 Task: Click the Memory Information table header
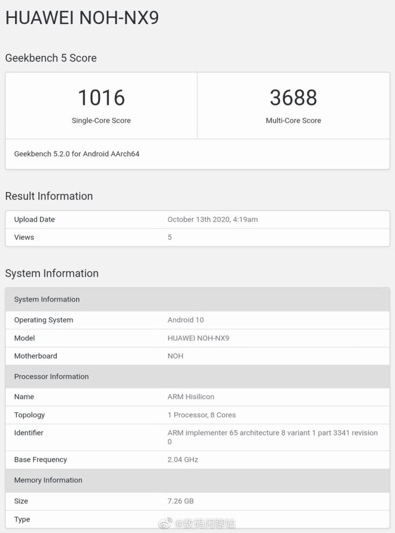198,480
